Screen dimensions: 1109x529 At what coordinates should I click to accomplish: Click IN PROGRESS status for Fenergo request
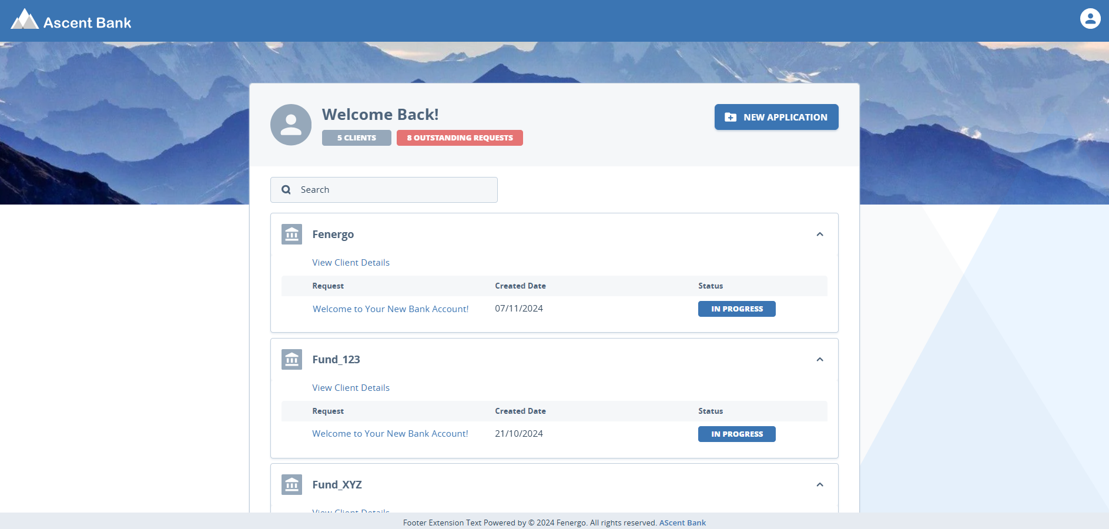736,309
